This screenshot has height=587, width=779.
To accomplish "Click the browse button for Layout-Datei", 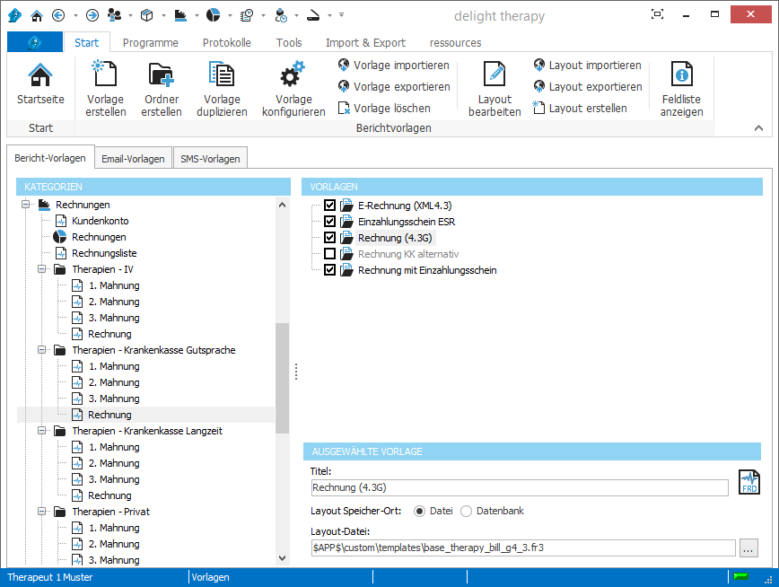I will coord(748,547).
